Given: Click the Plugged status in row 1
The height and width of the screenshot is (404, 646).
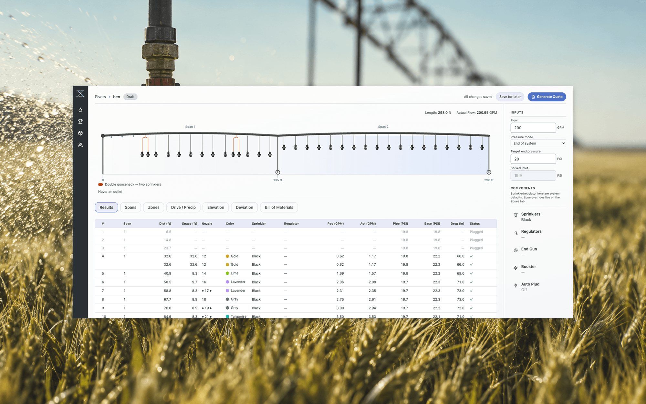Looking at the screenshot, I should [x=476, y=232].
